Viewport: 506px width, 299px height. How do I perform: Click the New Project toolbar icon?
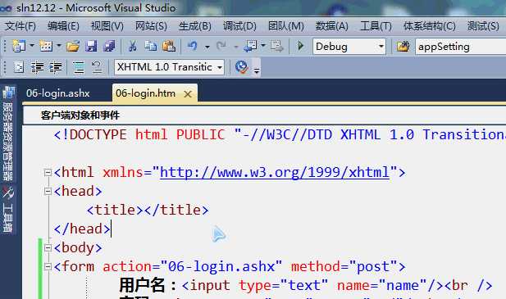[x=18, y=47]
